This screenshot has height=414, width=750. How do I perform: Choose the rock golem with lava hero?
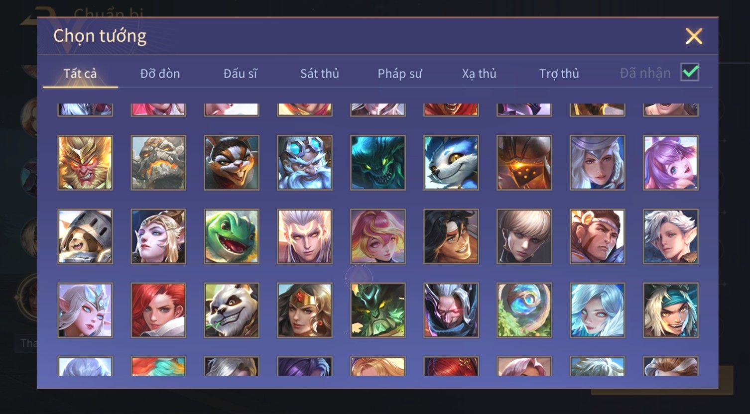(x=158, y=163)
